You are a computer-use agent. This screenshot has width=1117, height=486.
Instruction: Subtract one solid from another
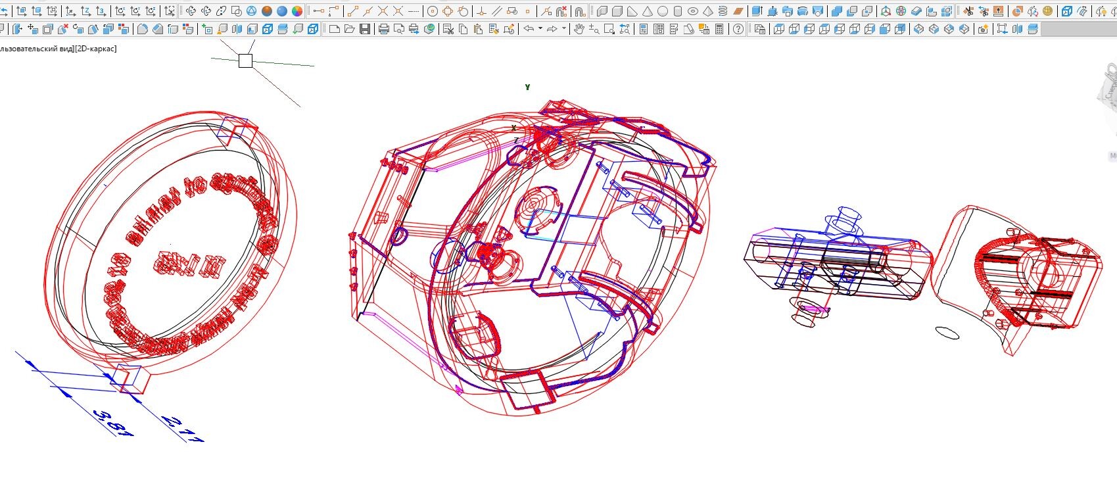click(851, 11)
